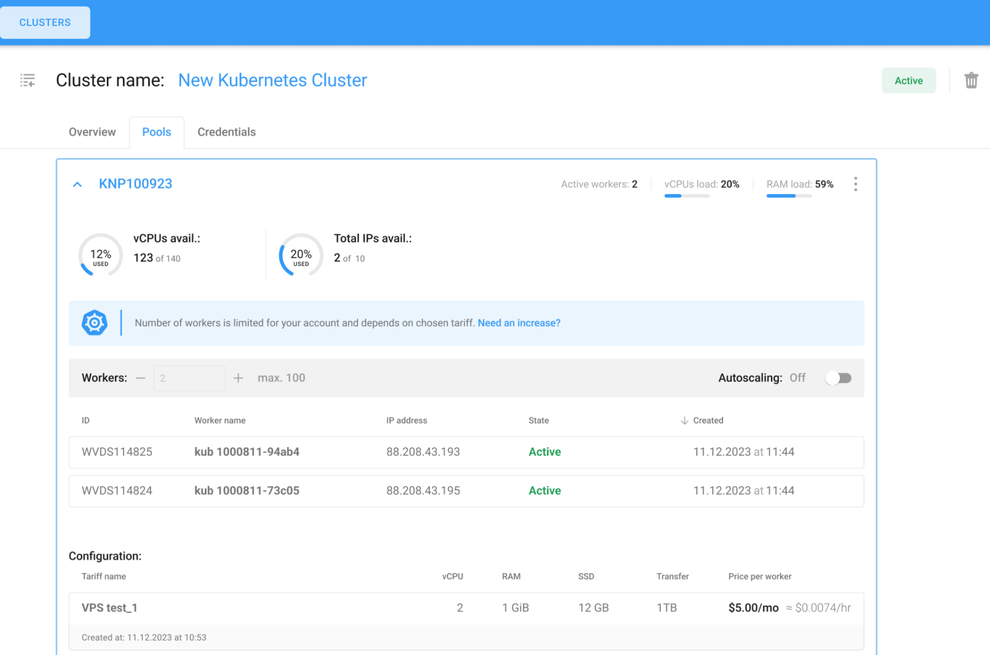Open the list menu icon beside Cluster name
The width and height of the screenshot is (990, 655).
click(27, 80)
